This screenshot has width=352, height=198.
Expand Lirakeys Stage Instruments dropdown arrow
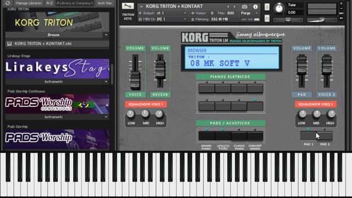106,82
